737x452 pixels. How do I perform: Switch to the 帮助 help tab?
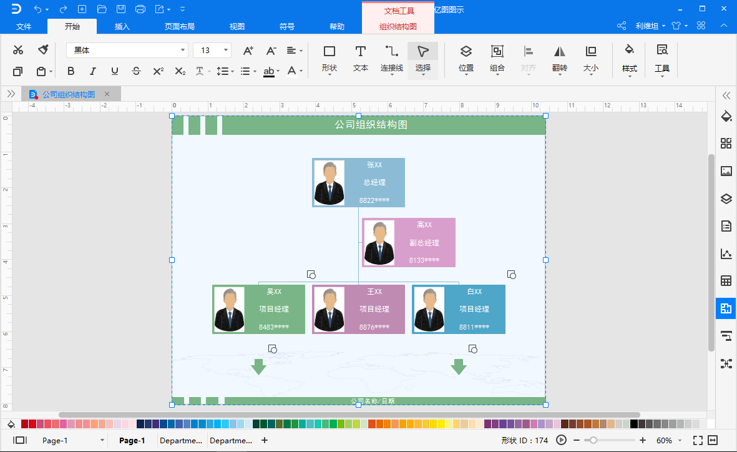point(337,26)
